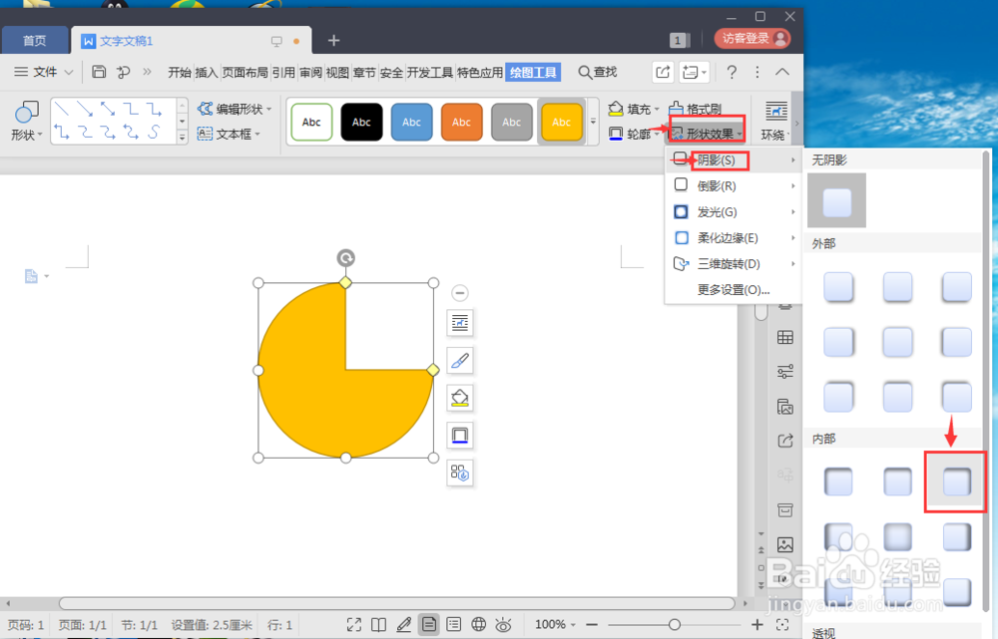Open the 轮廓 outline button
Viewport: 998px width, 639px height.
(633, 134)
